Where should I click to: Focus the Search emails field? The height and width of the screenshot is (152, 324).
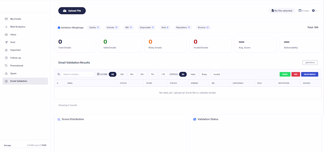[78, 74]
